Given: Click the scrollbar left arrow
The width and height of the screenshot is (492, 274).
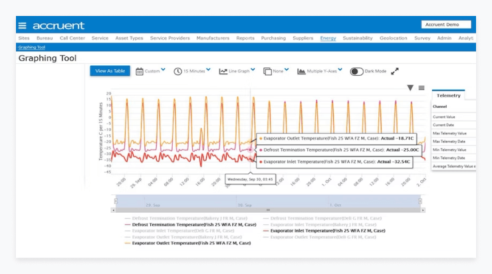Looking at the screenshot, I should [113, 210].
